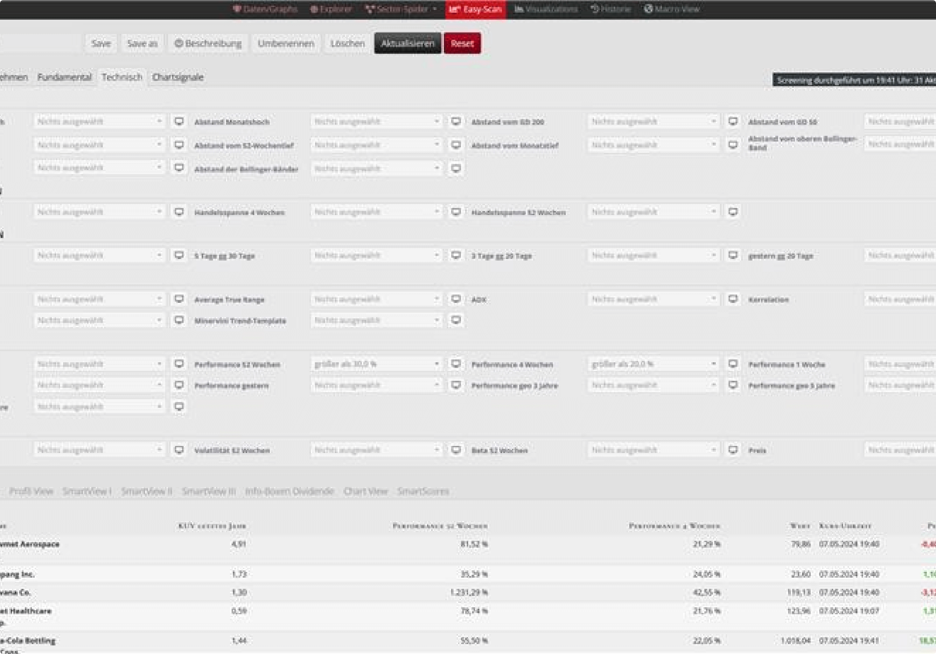This screenshot has height=654, width=936.
Task: Click the monitor icon for Volatilität 52 Wochen
Action: [x=456, y=450]
